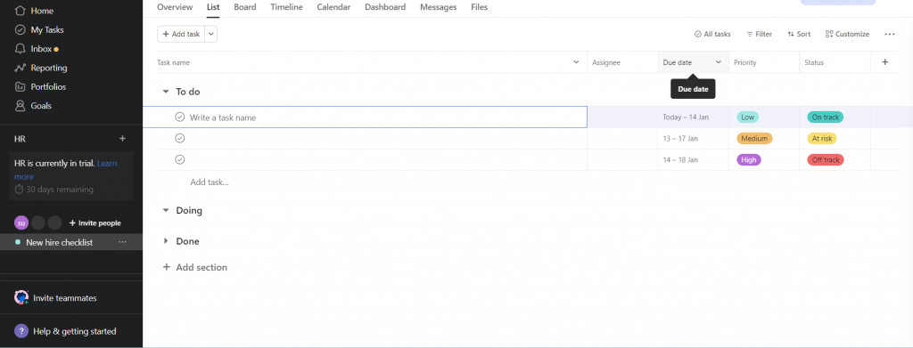This screenshot has width=913, height=348.
Task: Open the All tasks filter
Action: click(x=712, y=35)
